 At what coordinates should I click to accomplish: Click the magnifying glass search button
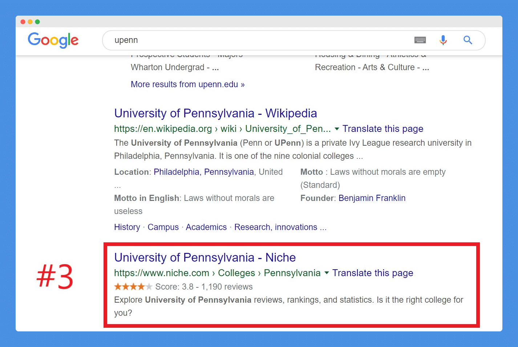[x=468, y=40]
